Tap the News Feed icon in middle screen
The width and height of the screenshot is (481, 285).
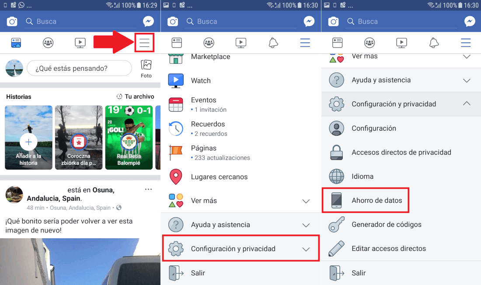click(x=177, y=43)
